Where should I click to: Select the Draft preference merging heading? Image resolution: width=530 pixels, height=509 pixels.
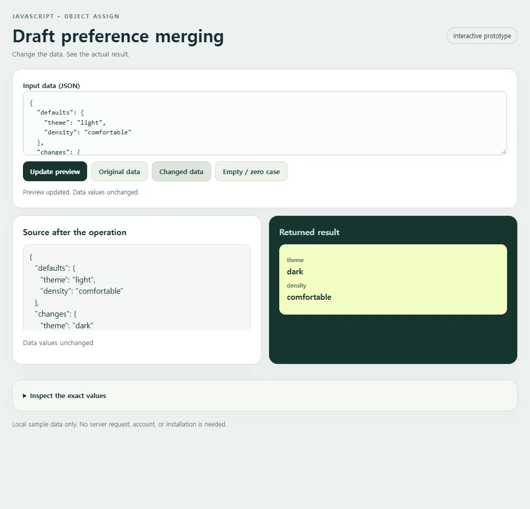(x=118, y=36)
